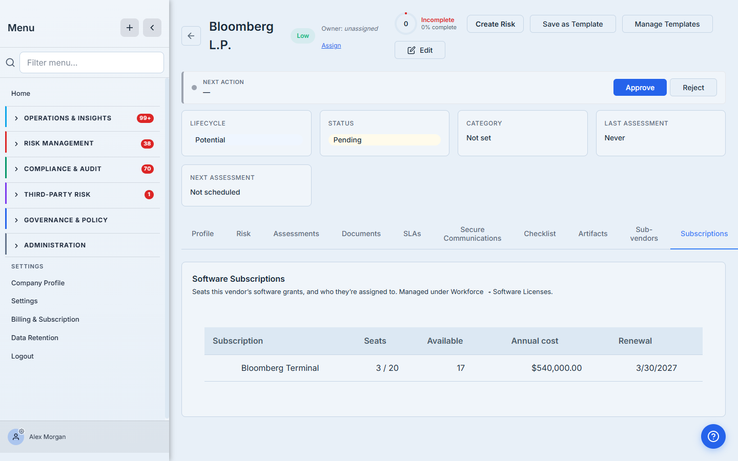The width and height of the screenshot is (738, 461).
Task: Open Billing & Subscription
Action: pyautogui.click(x=45, y=319)
